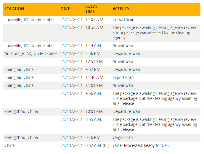Click the 1:14 A.M. Arrival Scan entry
The image size is (204, 154).
(123, 46)
